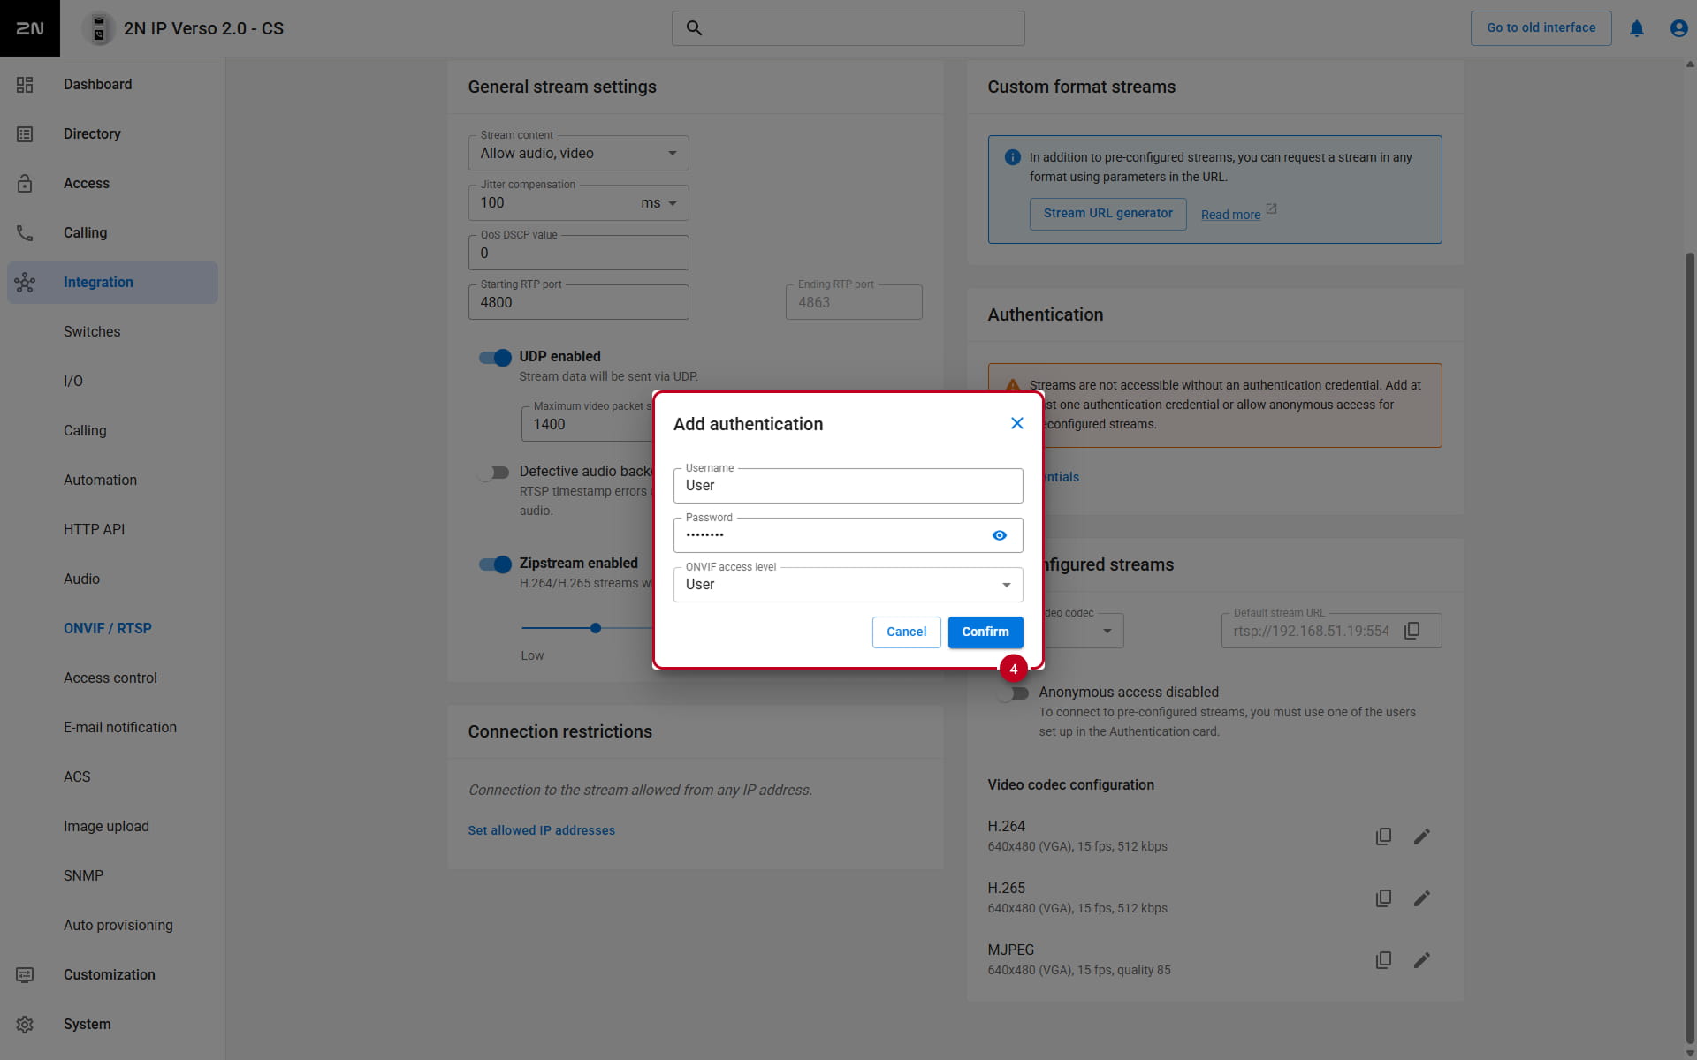Click the Confirm button

pyautogui.click(x=985, y=632)
